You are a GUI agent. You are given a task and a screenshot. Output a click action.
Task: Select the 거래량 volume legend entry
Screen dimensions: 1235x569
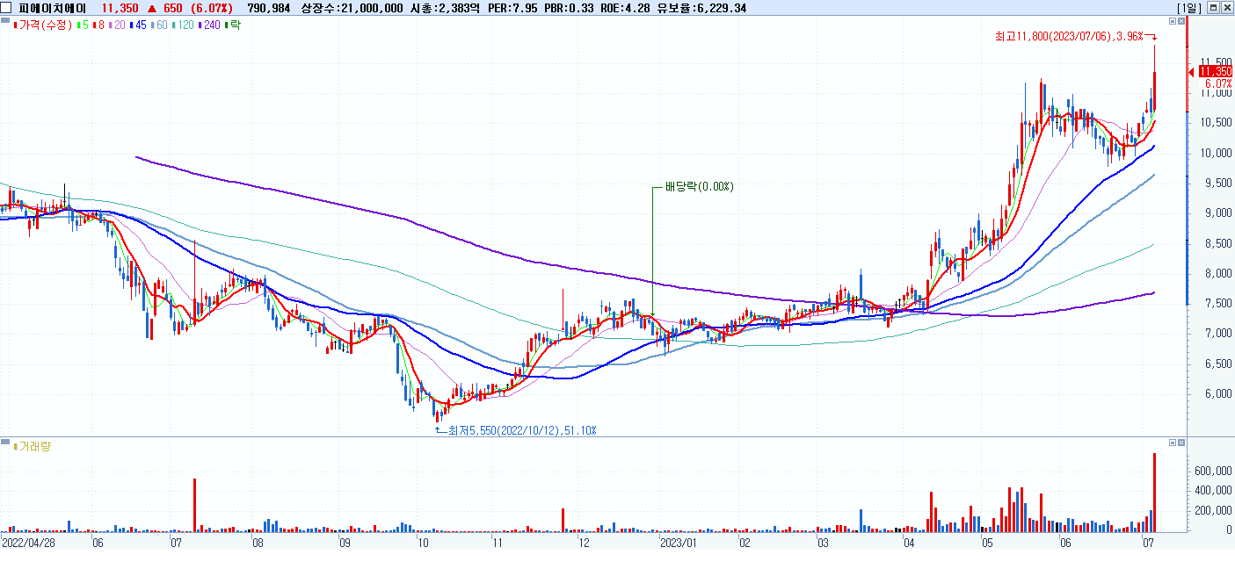point(33,446)
